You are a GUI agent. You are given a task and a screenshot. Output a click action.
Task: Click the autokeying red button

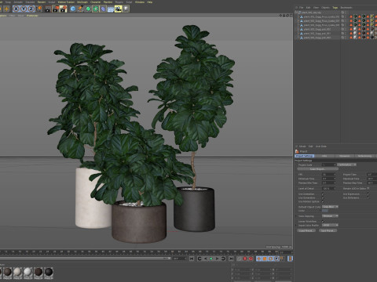click(x=251, y=258)
